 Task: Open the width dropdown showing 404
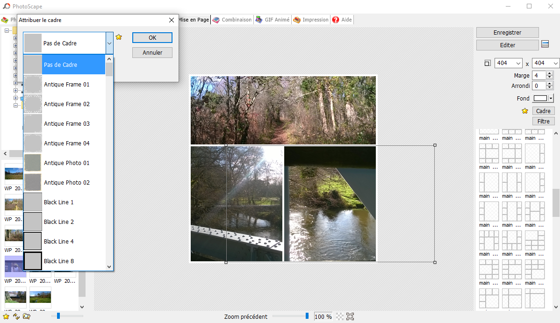tap(518, 63)
